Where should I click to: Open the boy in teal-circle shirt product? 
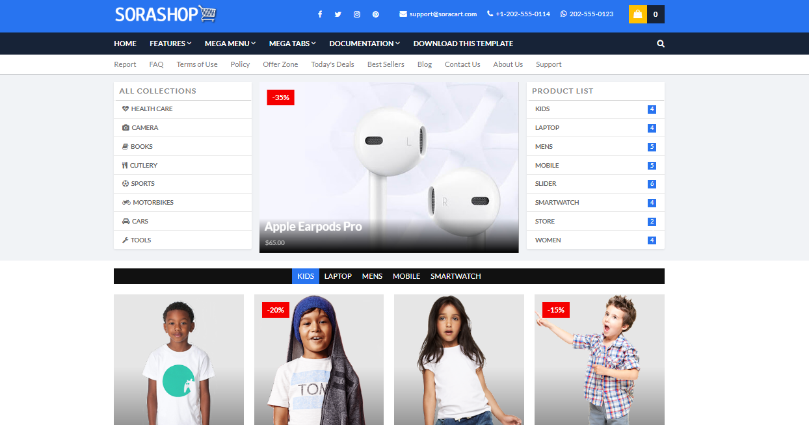[179, 359]
